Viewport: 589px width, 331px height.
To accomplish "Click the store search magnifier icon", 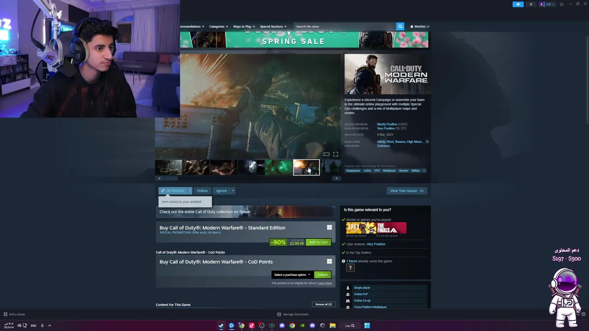I will (x=400, y=26).
